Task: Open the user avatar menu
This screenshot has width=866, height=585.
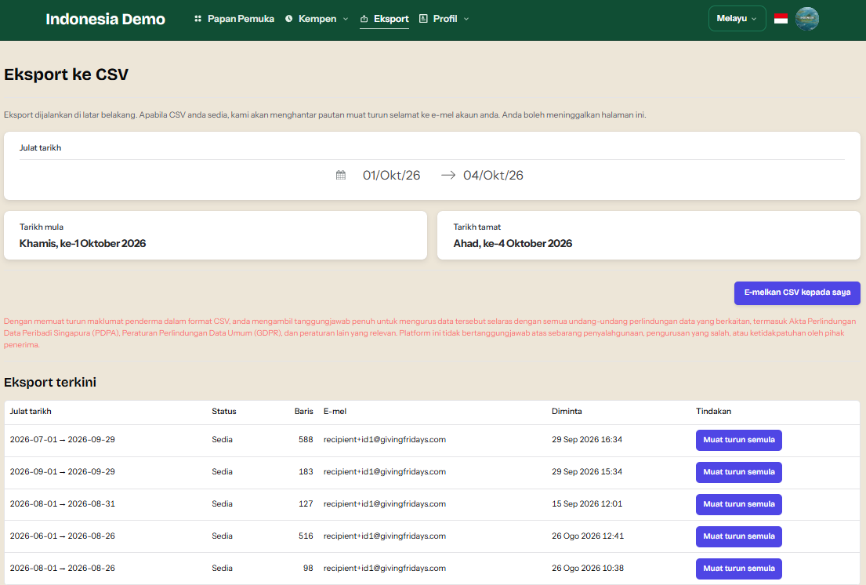Action: point(807,19)
